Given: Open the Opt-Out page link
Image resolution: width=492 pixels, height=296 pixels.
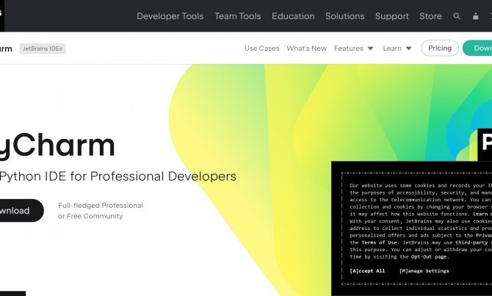Looking at the screenshot, I should click(429, 257).
